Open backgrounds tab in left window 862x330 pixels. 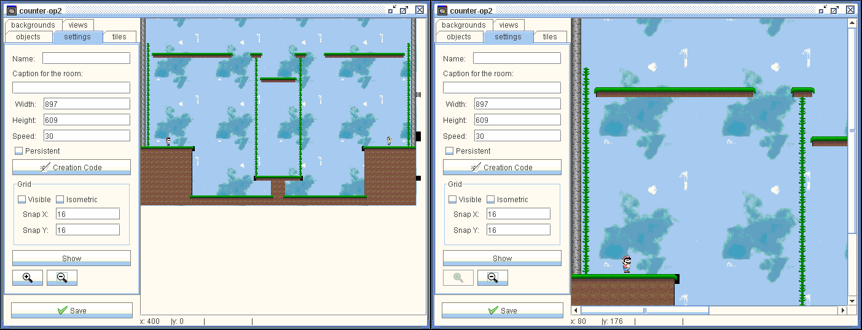[x=33, y=25]
